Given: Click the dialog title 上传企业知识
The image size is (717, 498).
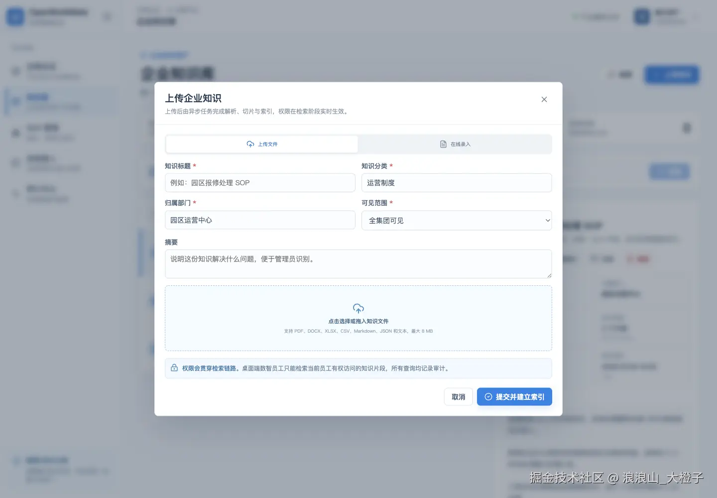Looking at the screenshot, I should coord(193,99).
